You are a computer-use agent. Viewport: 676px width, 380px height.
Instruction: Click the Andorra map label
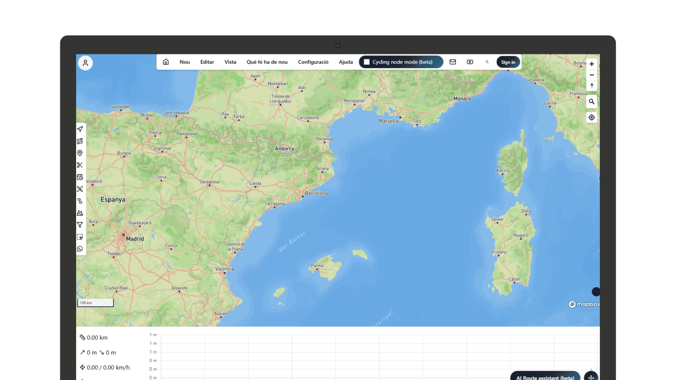tap(284, 149)
